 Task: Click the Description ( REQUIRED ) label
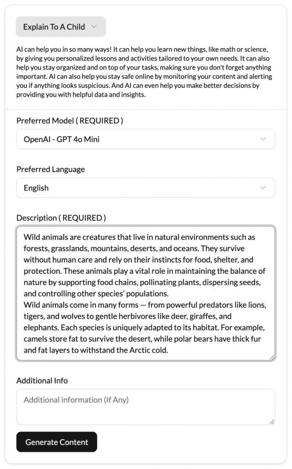click(x=61, y=218)
